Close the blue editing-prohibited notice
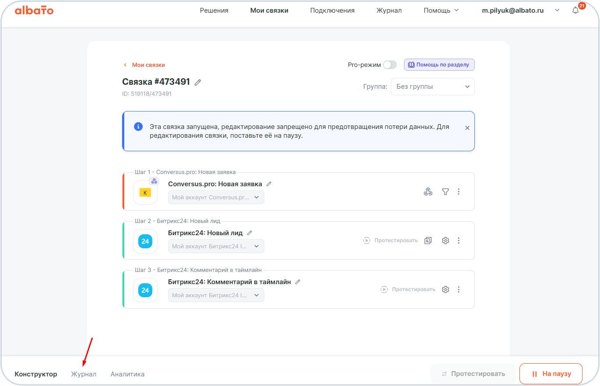The image size is (600, 386). click(x=467, y=128)
